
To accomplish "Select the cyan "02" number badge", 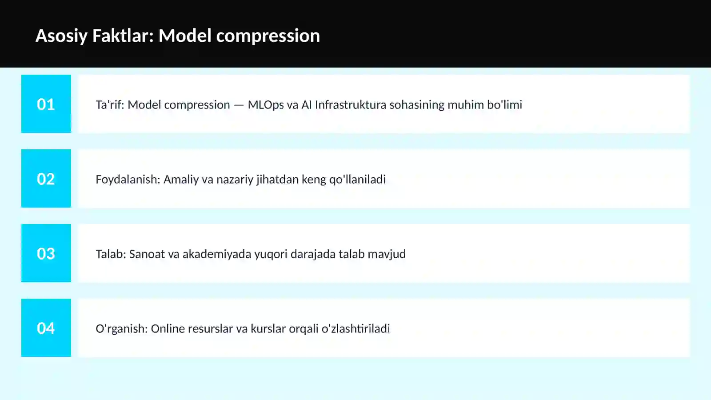I will coord(46,178).
